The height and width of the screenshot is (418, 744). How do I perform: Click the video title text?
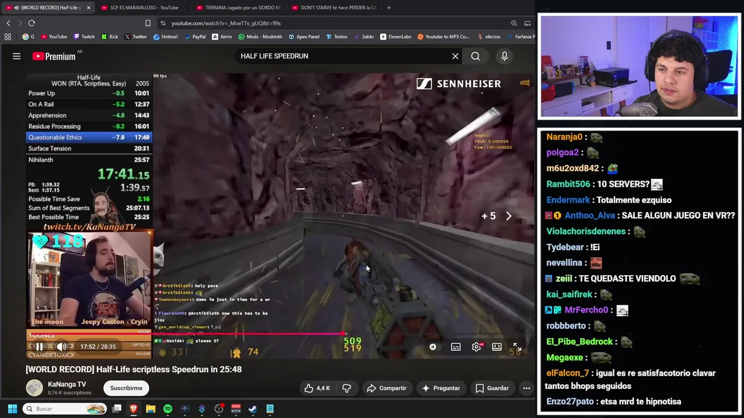point(134,369)
